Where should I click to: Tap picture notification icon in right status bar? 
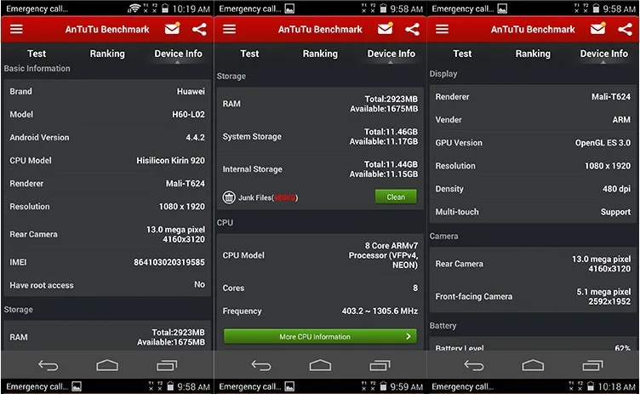[x=502, y=9]
